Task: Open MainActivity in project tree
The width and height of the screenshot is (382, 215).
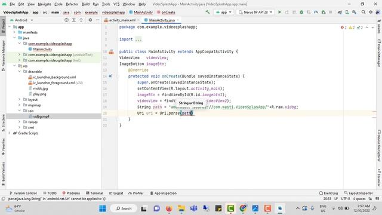Action: (42, 49)
